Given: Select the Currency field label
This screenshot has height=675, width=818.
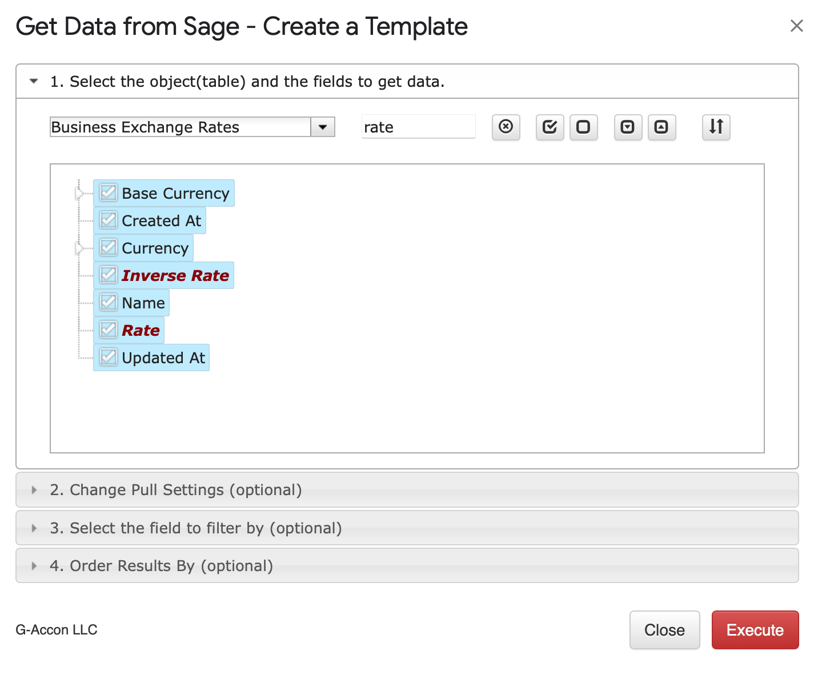Looking at the screenshot, I should point(155,248).
